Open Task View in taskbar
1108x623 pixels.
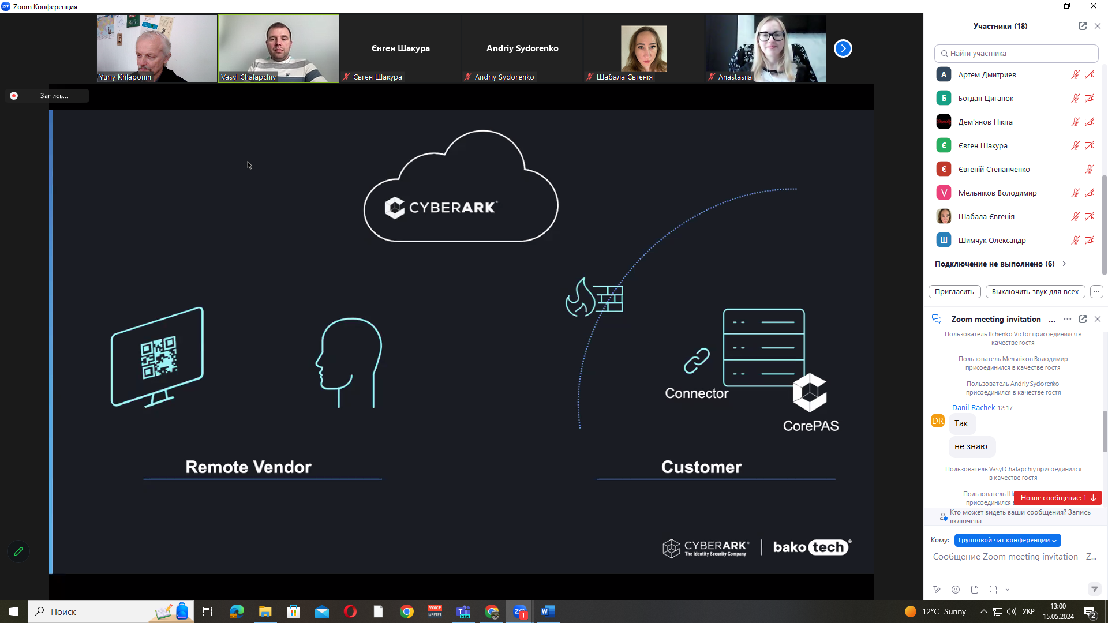[x=208, y=611]
